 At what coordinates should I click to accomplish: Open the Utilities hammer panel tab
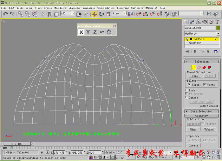tap(217, 22)
